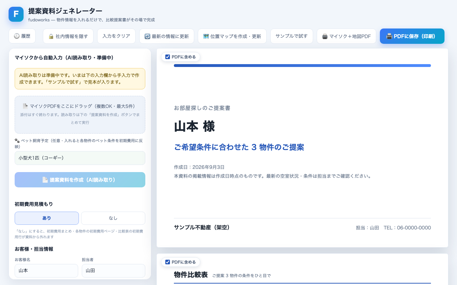Click the blue F app logo
This screenshot has width=457, height=285.
coord(16,14)
